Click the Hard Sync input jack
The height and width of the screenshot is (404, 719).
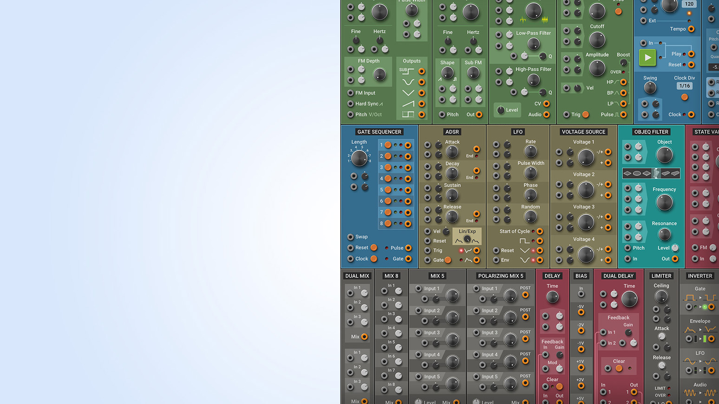351,104
